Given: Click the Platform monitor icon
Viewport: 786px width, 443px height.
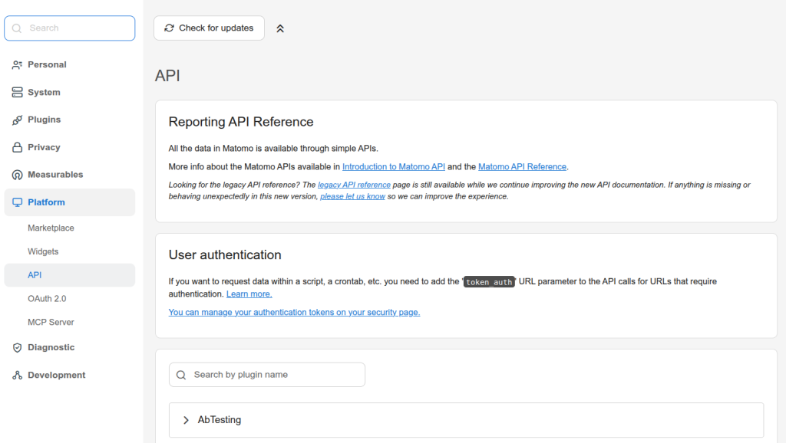Looking at the screenshot, I should point(17,202).
